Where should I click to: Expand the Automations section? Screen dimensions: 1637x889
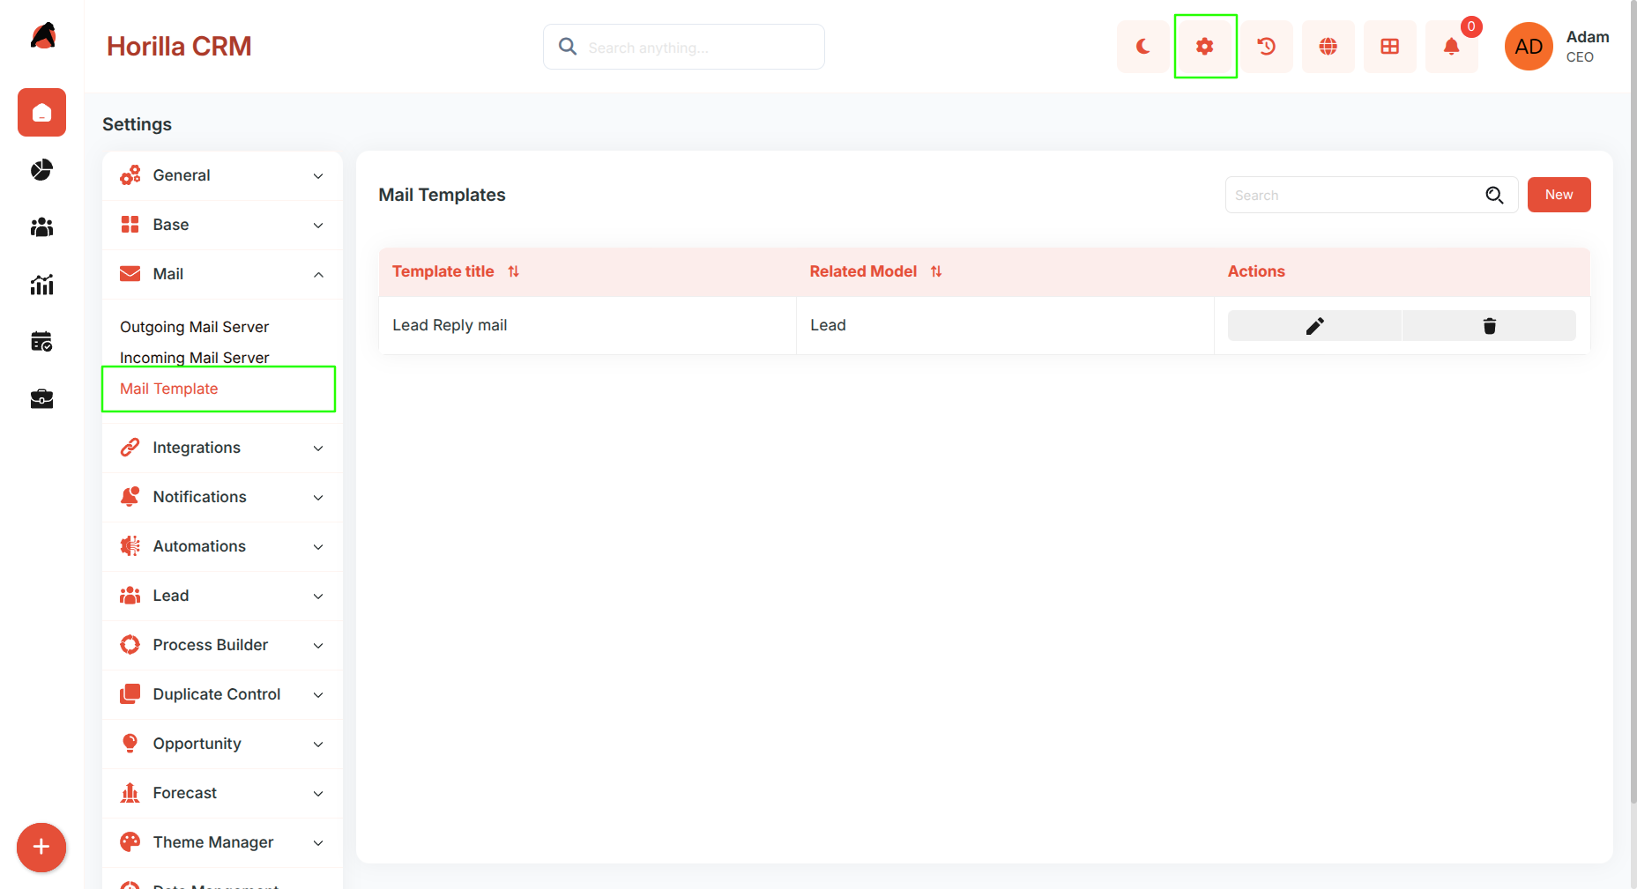pyautogui.click(x=222, y=546)
